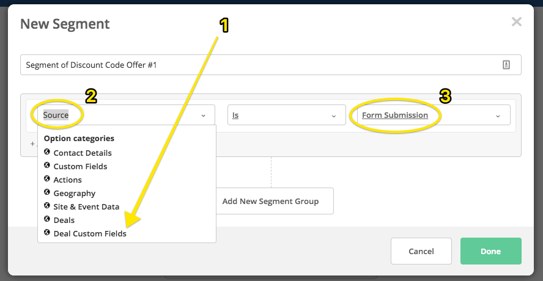Click the segment name input field
The width and height of the screenshot is (543, 281).
click(x=271, y=65)
